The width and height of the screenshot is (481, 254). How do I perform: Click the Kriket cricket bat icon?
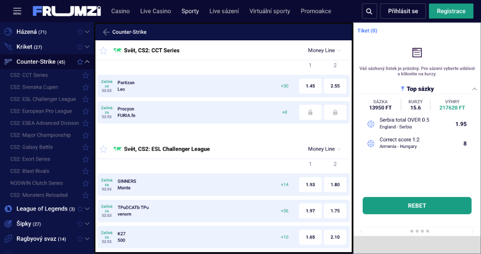click(x=8, y=47)
